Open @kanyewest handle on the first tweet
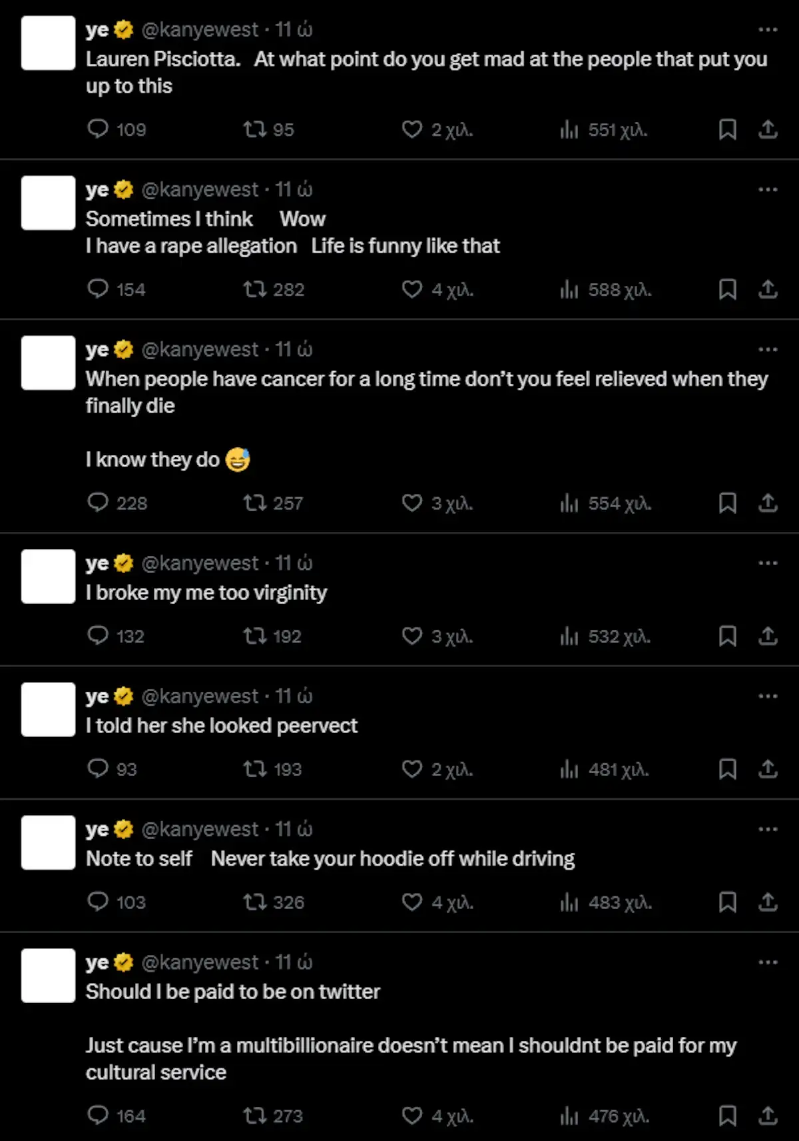The width and height of the screenshot is (799, 1141). click(x=199, y=29)
